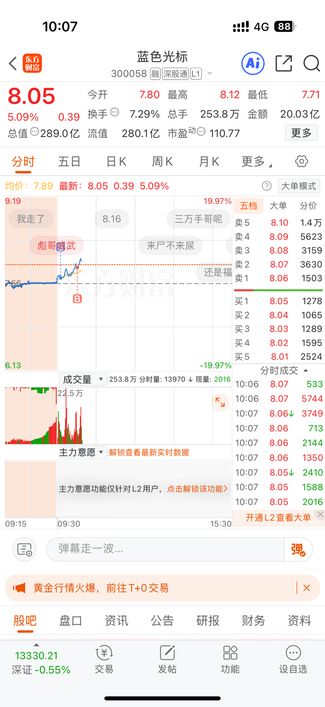Switch to the 日K tab
The height and width of the screenshot is (707, 325).
[x=116, y=161]
